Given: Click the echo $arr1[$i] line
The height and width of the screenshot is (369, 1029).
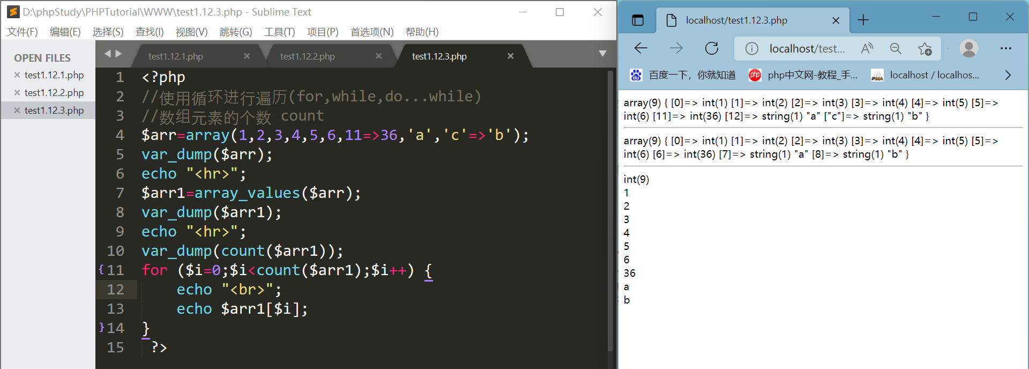Looking at the screenshot, I should (242, 309).
